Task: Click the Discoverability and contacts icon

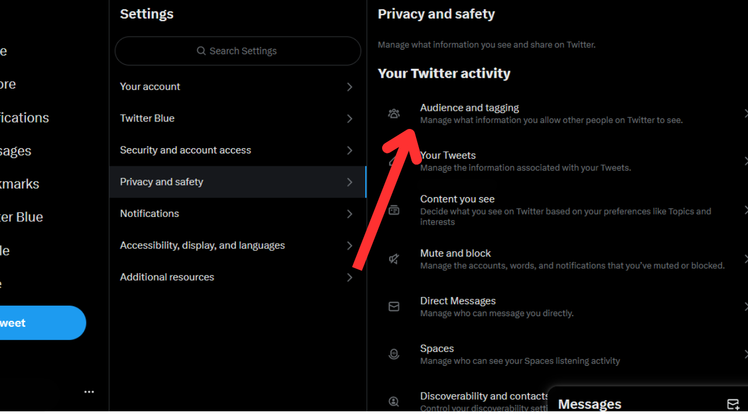Action: pos(394,401)
